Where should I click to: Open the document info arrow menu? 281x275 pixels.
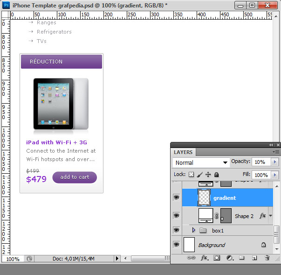(x=117, y=259)
